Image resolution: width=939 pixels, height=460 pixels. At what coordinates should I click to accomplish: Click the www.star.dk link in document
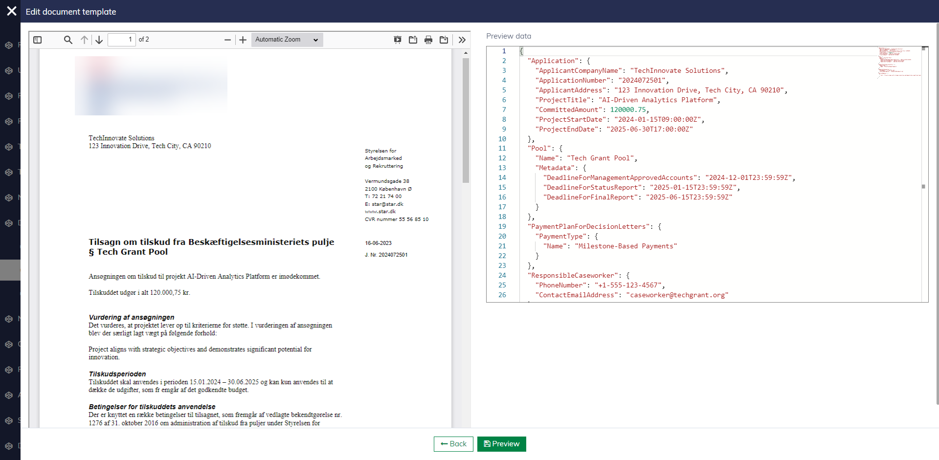coord(380,212)
